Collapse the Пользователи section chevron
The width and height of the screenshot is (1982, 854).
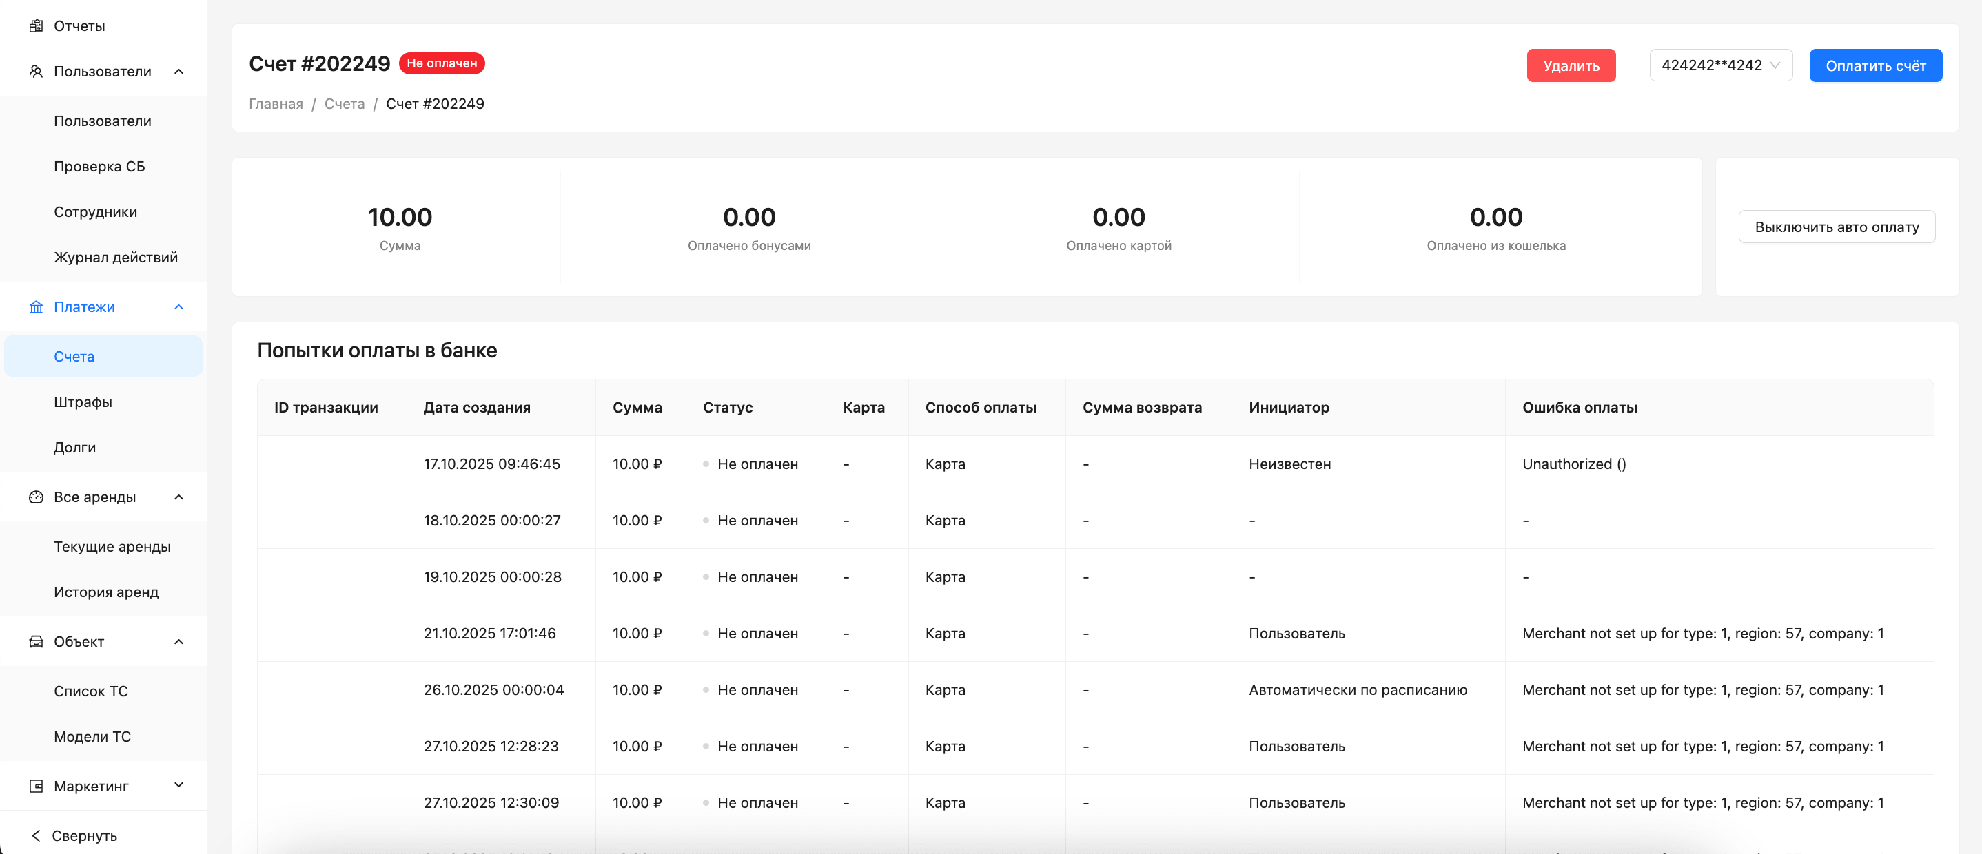[x=178, y=72]
